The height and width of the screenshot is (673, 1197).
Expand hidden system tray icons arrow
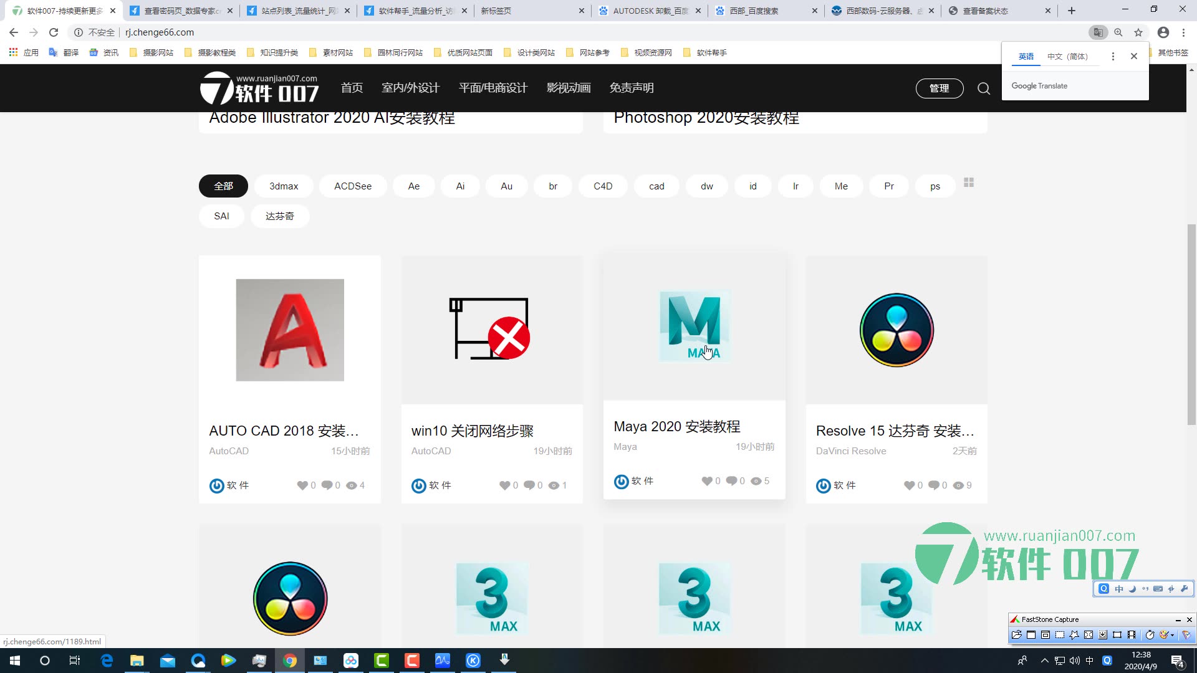click(1045, 661)
